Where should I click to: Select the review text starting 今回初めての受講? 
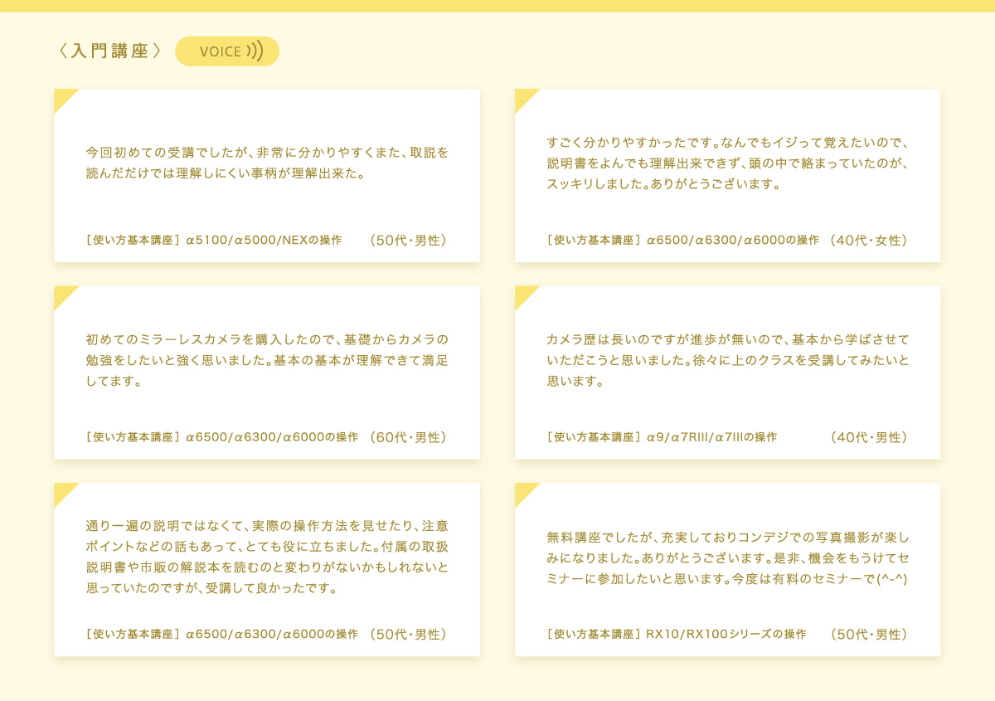click(267, 163)
